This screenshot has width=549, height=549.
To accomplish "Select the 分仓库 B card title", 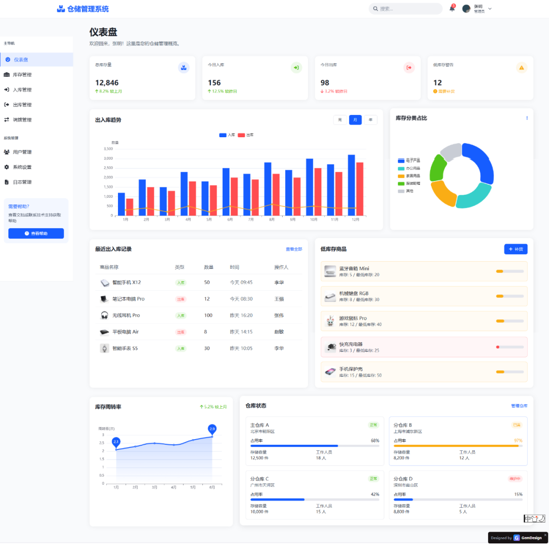I will tap(403, 425).
